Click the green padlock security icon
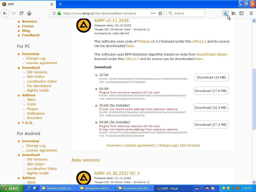This screenshot has width=256, height=192. pyautogui.click(x=59, y=13)
